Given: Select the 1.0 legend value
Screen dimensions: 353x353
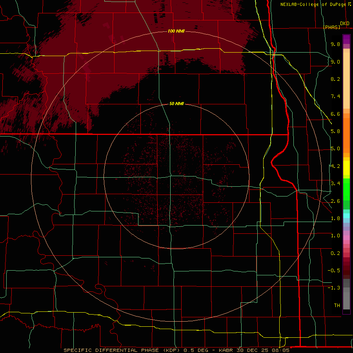Looking at the screenshot, I should click(335, 236).
